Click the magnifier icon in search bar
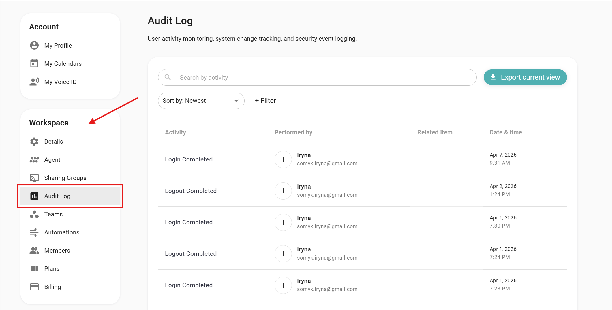 pyautogui.click(x=168, y=77)
